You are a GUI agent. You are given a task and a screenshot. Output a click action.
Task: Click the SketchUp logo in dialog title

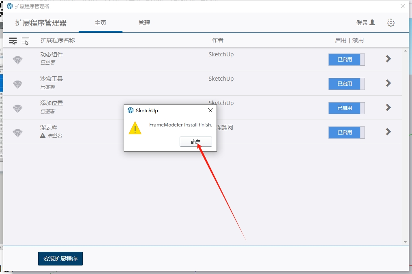(130, 110)
